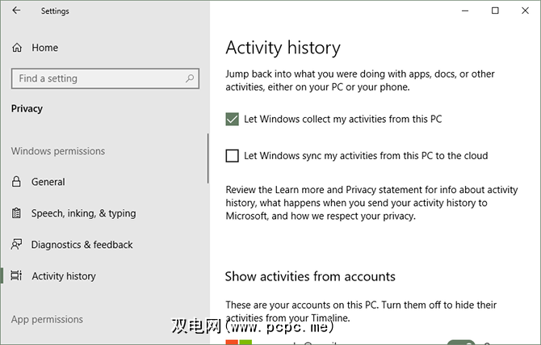Image resolution: width=541 pixels, height=345 pixels.
Task: Click the Speech, inking, & typing icon
Action: pyautogui.click(x=17, y=213)
